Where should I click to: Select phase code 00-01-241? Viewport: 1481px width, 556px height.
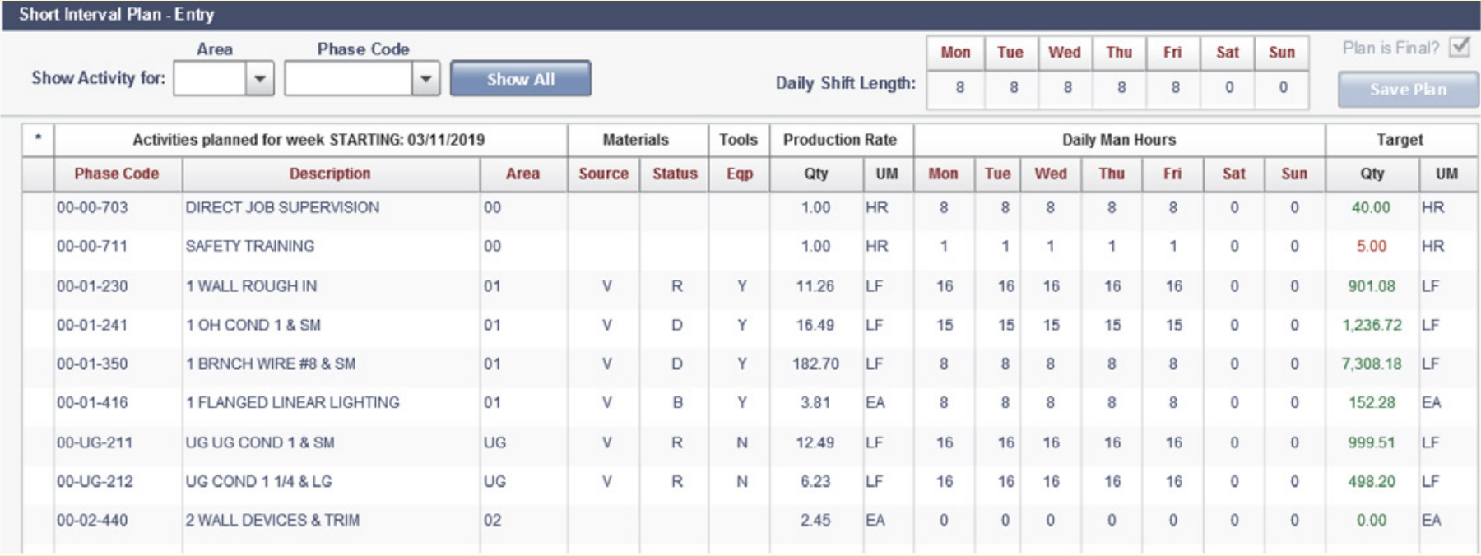pyautogui.click(x=92, y=326)
